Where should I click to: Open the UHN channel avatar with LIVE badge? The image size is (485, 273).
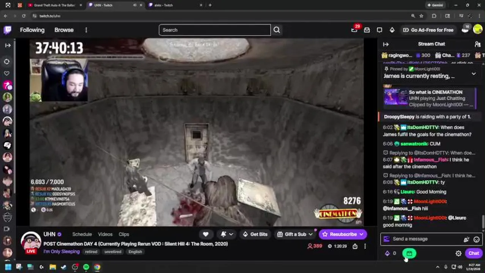click(31, 243)
